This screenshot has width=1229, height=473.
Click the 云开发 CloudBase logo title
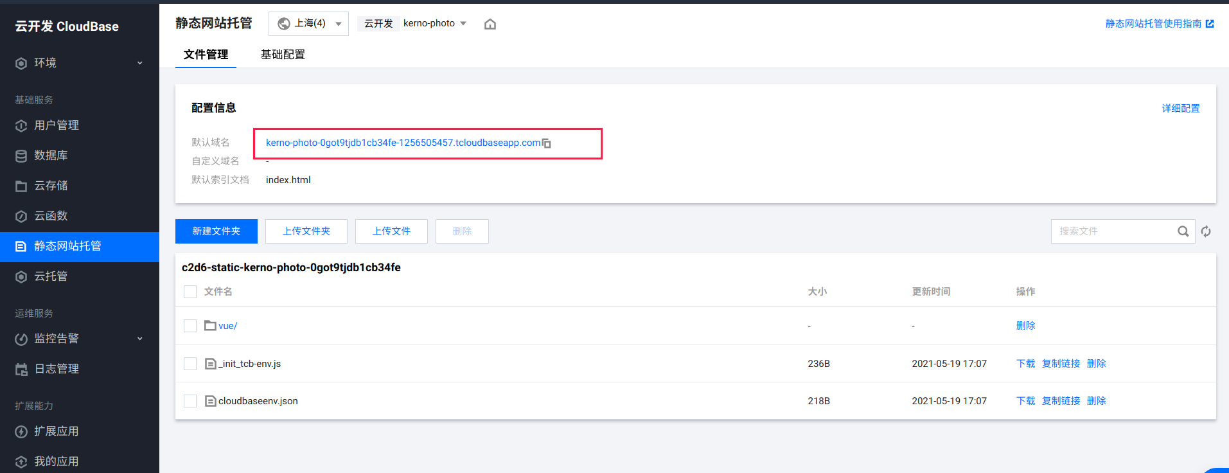tap(67, 26)
